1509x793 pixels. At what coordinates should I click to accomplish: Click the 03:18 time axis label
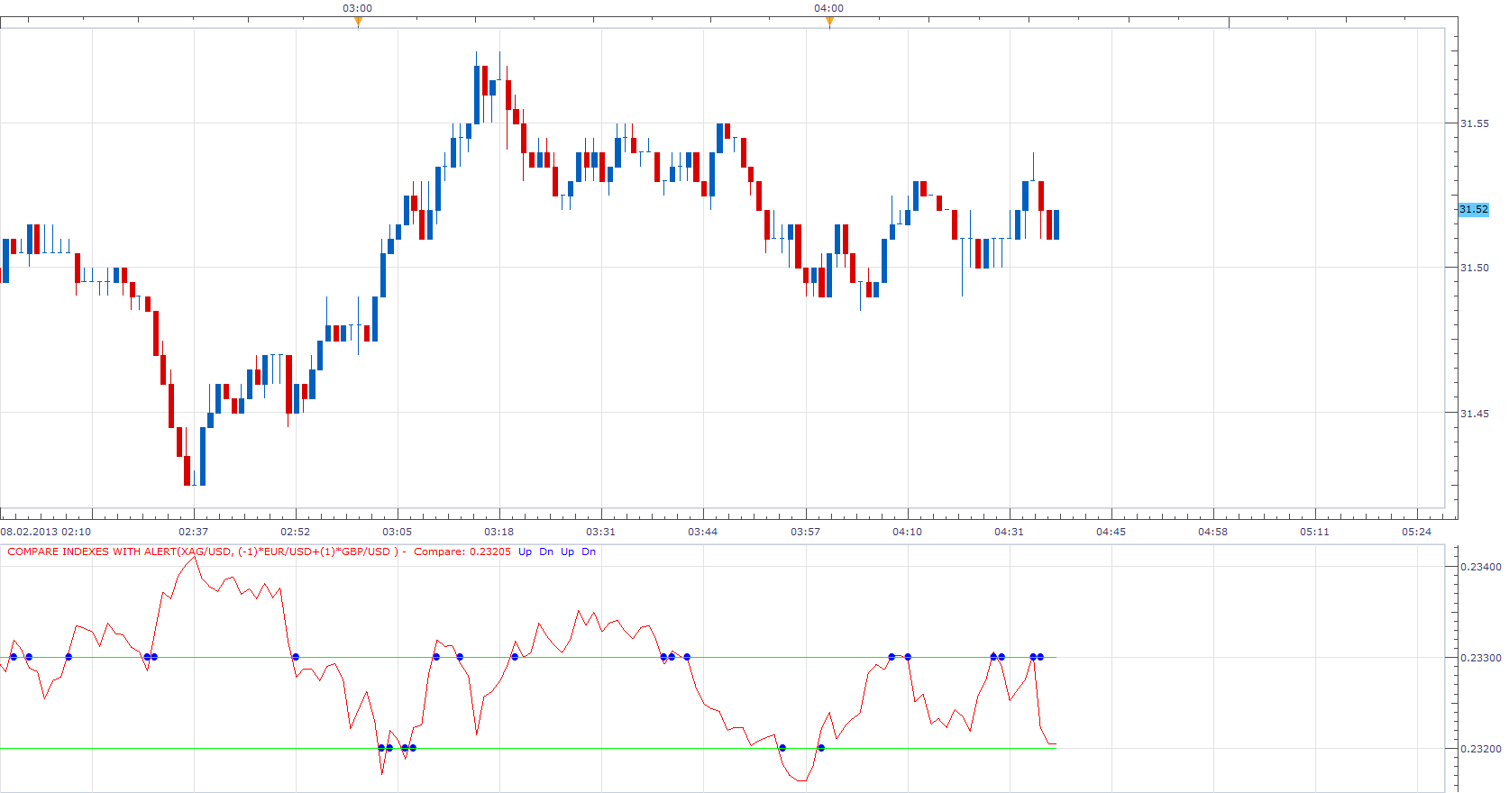(x=499, y=532)
